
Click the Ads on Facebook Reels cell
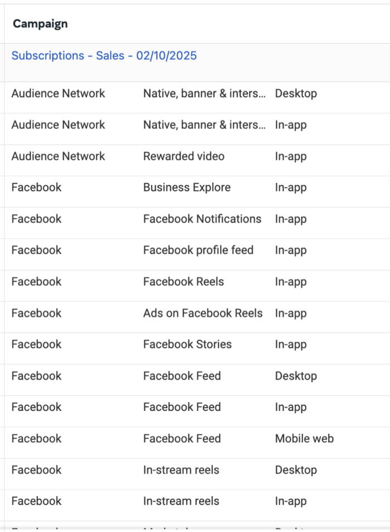203,313
